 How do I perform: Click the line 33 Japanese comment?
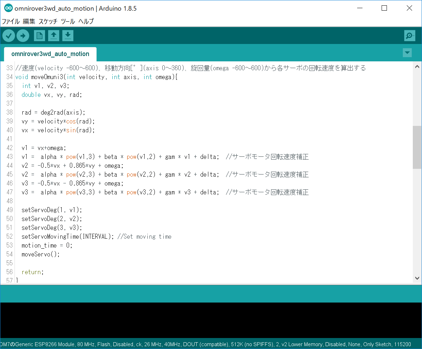pyautogui.click(x=191, y=68)
